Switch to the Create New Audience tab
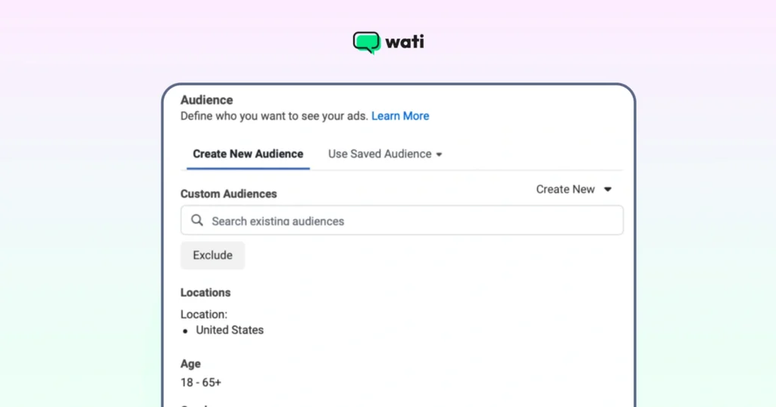This screenshot has width=776, height=407. pyautogui.click(x=248, y=154)
